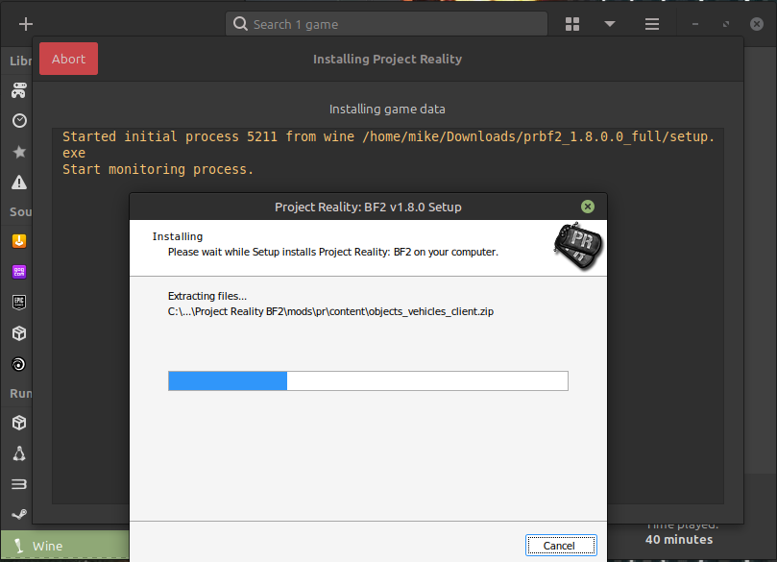
Task: Focus the Search 1 game field
Action: pos(386,24)
